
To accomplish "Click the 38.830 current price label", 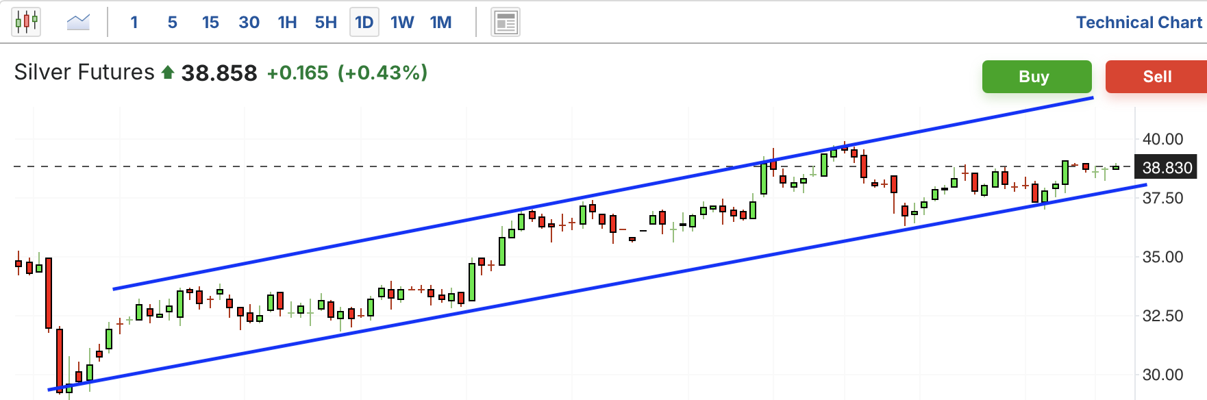I will [x=1167, y=168].
